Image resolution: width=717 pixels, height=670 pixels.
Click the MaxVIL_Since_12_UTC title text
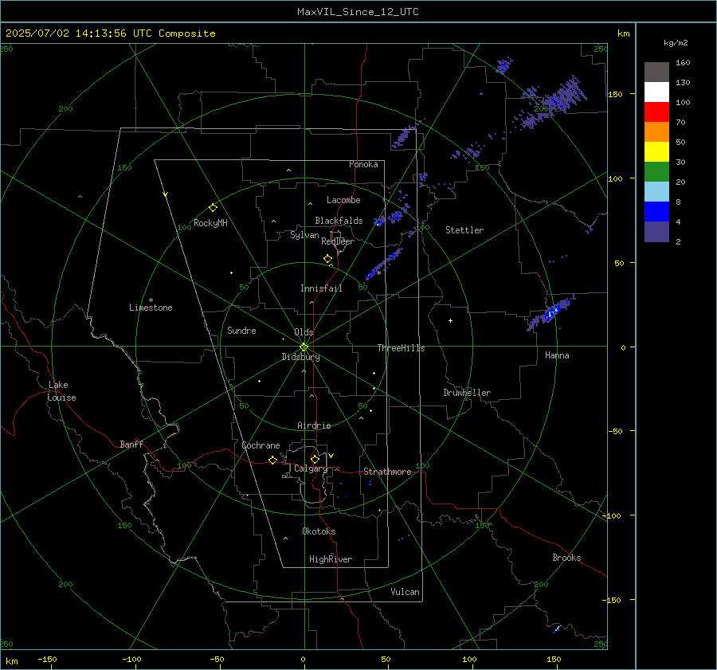pos(358,12)
